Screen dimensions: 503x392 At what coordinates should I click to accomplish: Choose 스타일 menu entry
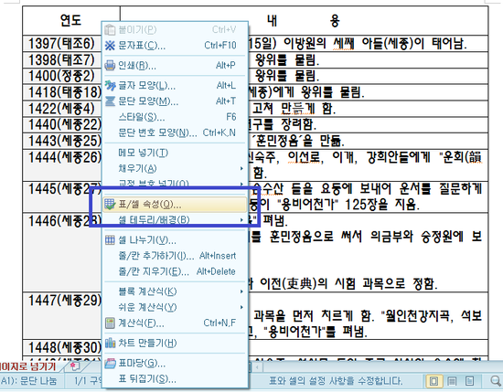coord(175,117)
